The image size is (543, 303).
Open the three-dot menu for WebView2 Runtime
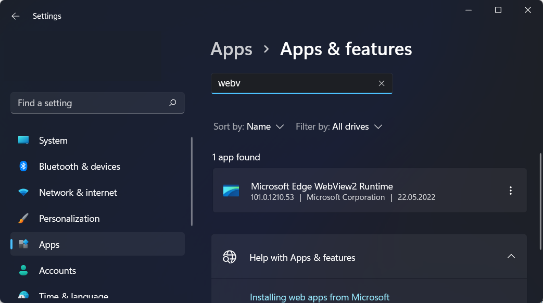click(510, 191)
